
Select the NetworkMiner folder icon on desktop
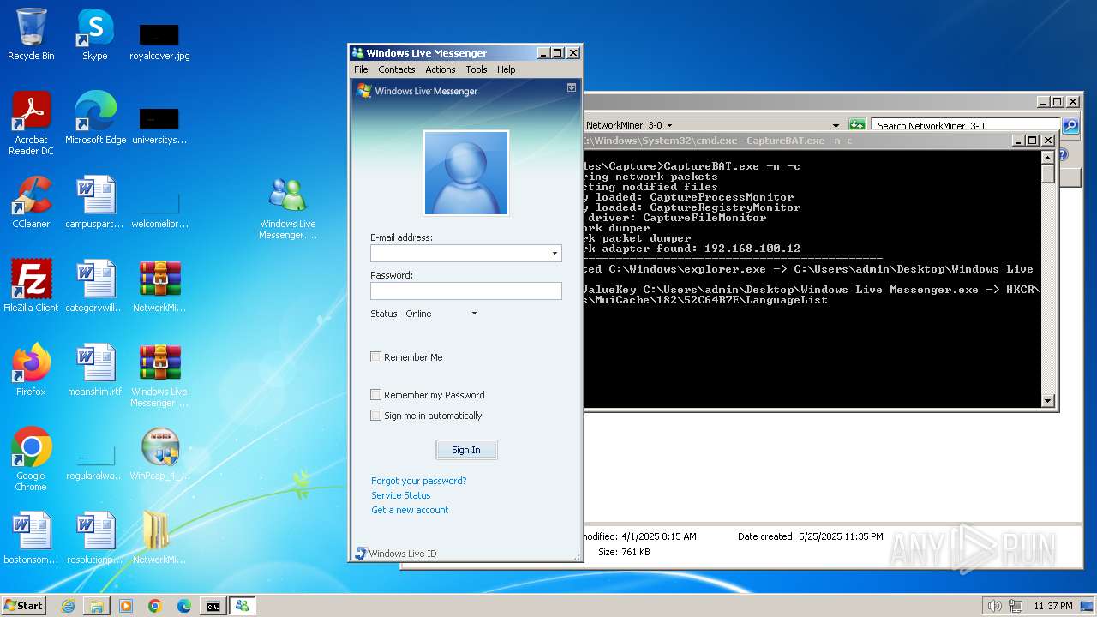(159, 538)
